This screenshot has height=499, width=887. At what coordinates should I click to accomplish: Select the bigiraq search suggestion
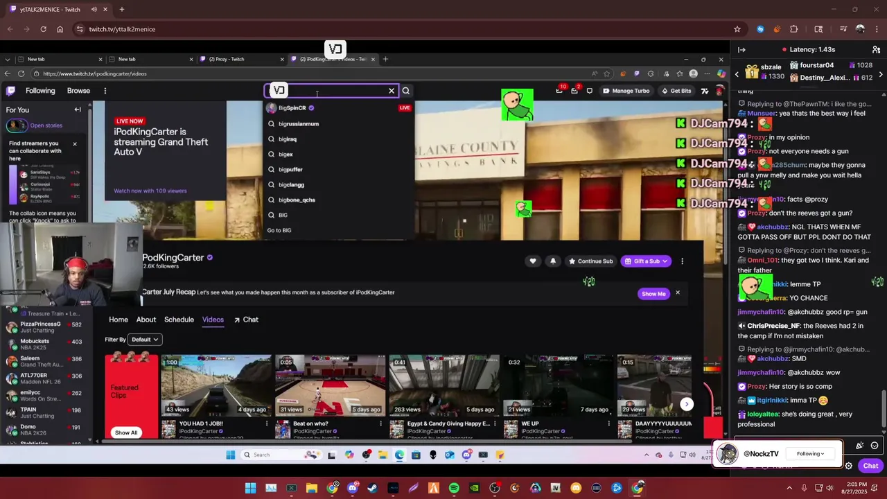pyautogui.click(x=339, y=139)
